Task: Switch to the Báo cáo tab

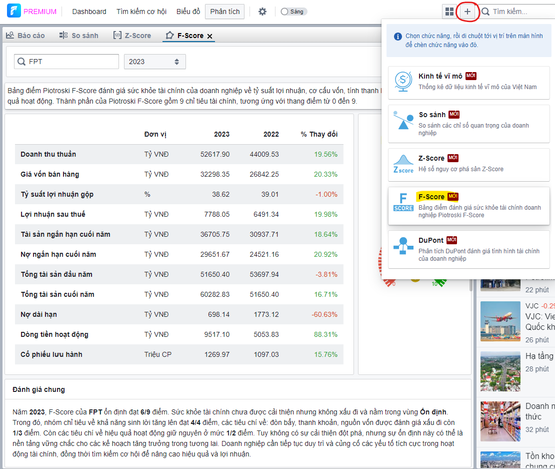Action: coord(25,36)
